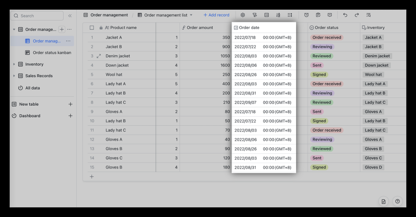Image resolution: width=416 pixels, height=217 pixels.
Task: Open the Order management list view dropdown
Action: click(191, 15)
